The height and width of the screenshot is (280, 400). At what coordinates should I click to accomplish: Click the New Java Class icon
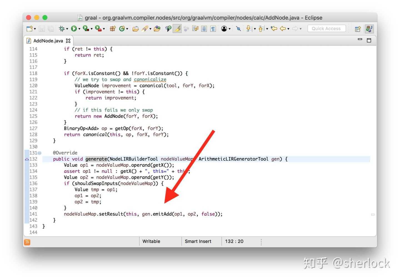point(122,29)
